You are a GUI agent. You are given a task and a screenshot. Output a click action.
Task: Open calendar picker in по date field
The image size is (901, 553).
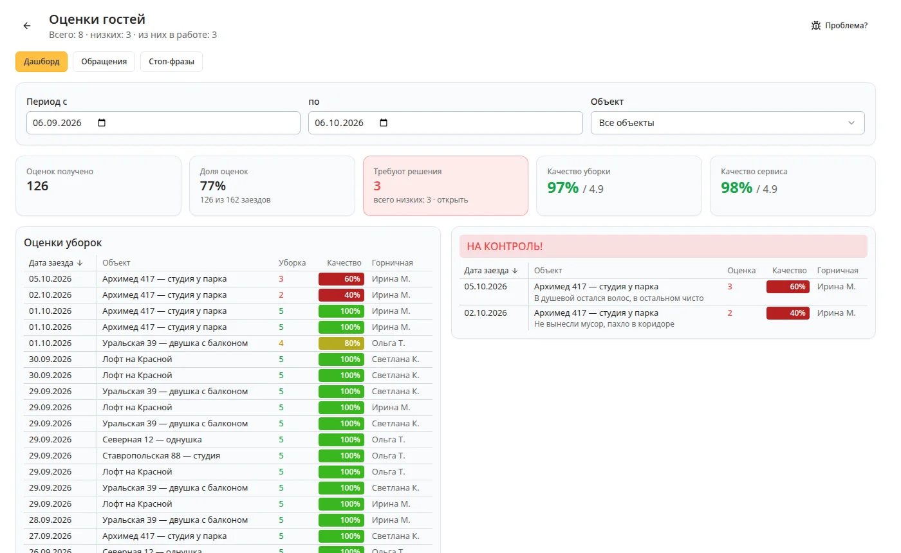(384, 123)
